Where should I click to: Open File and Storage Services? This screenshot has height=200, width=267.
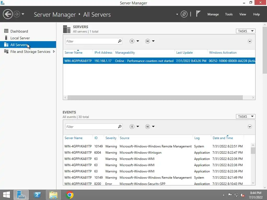[30, 52]
